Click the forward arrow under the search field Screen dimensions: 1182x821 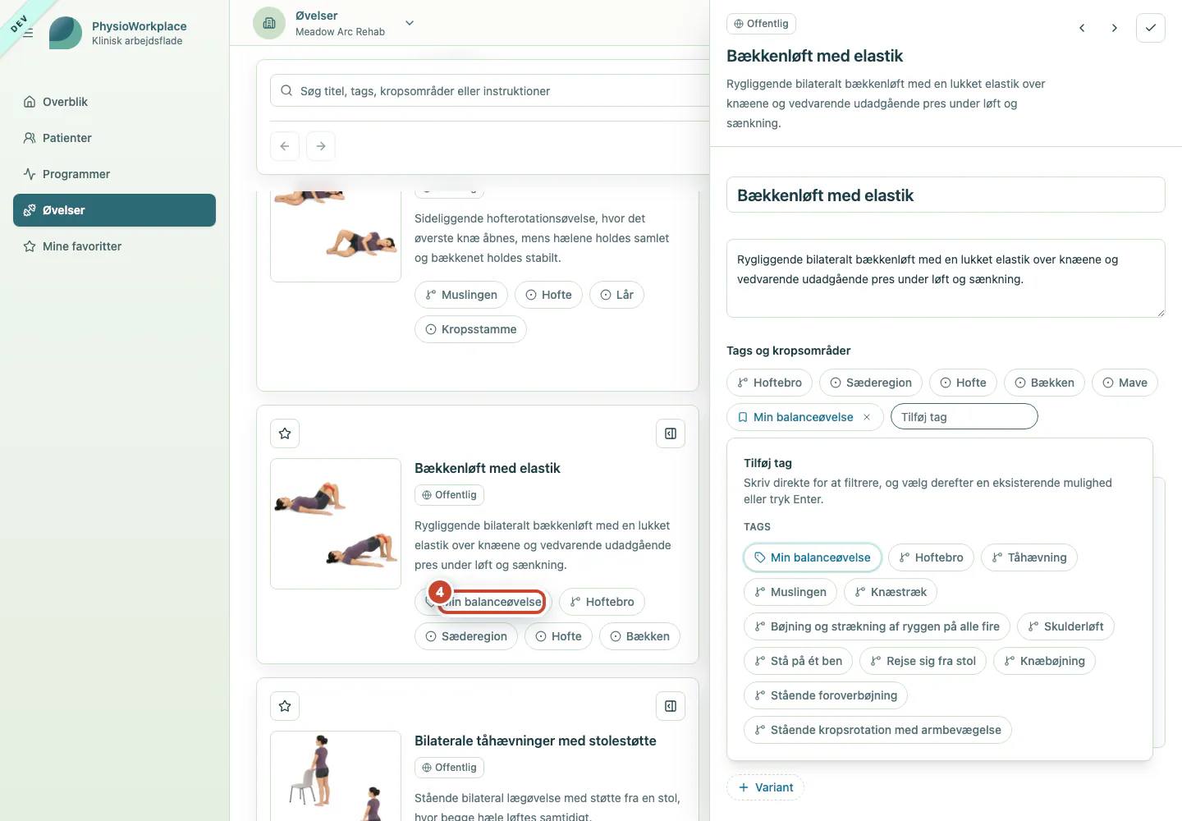coord(321,146)
